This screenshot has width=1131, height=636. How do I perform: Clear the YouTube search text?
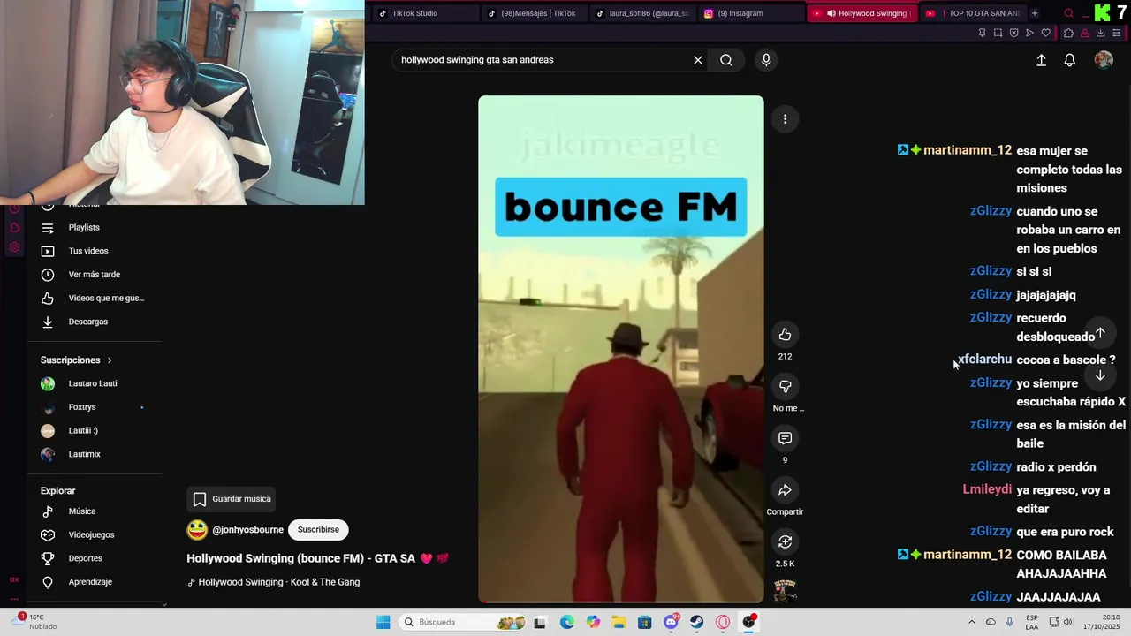pos(698,60)
